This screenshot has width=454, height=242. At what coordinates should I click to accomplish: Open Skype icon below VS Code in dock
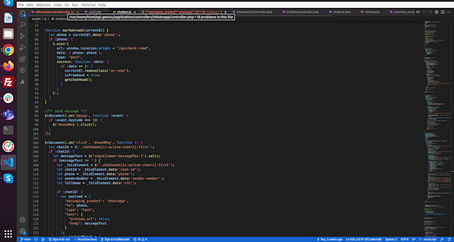[8, 179]
